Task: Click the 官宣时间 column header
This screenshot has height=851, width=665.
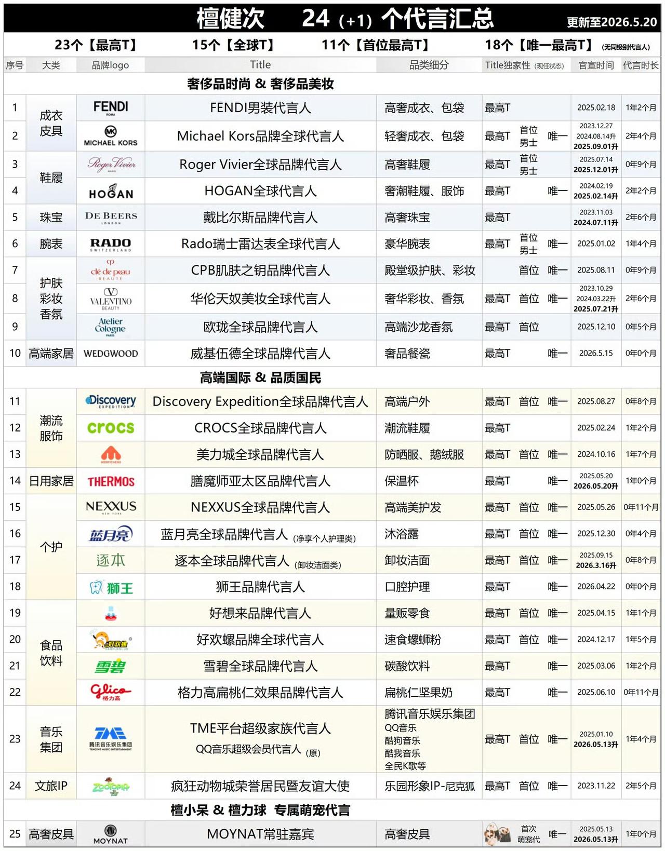Action: tap(596, 65)
